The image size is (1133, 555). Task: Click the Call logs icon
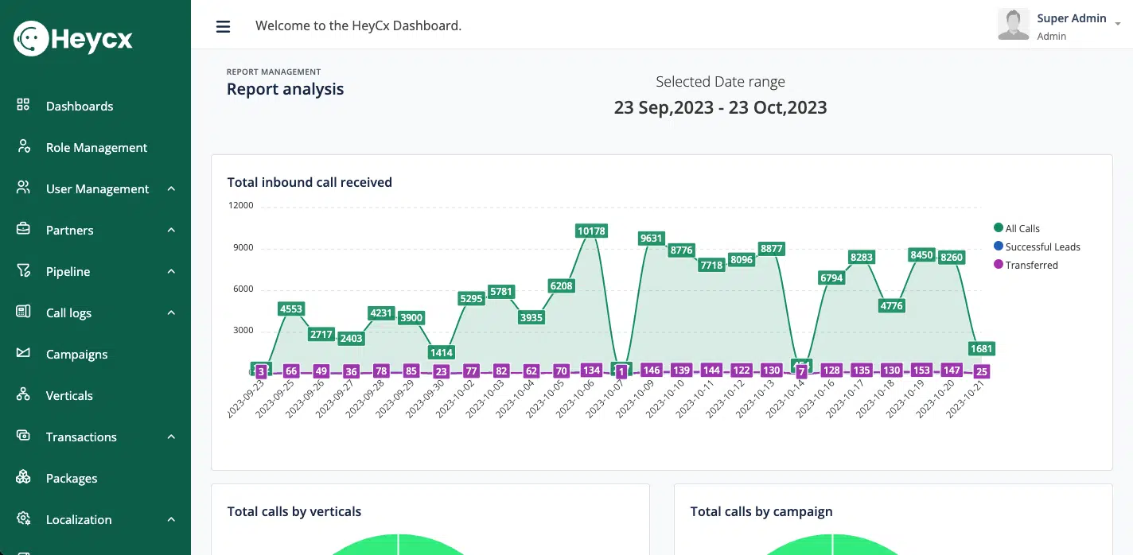click(23, 312)
